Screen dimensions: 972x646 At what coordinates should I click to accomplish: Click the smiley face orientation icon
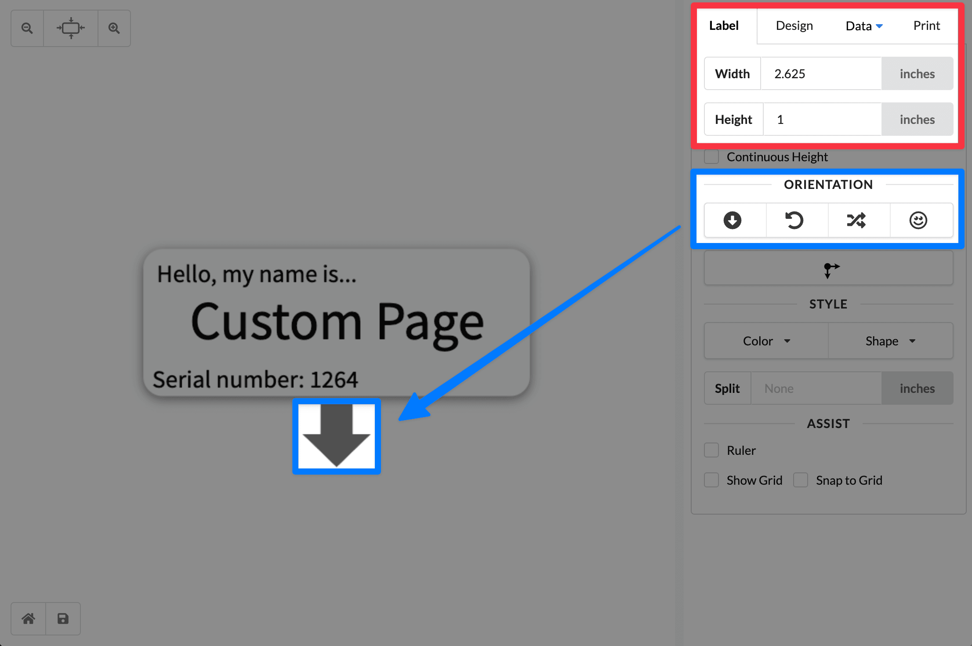point(918,220)
